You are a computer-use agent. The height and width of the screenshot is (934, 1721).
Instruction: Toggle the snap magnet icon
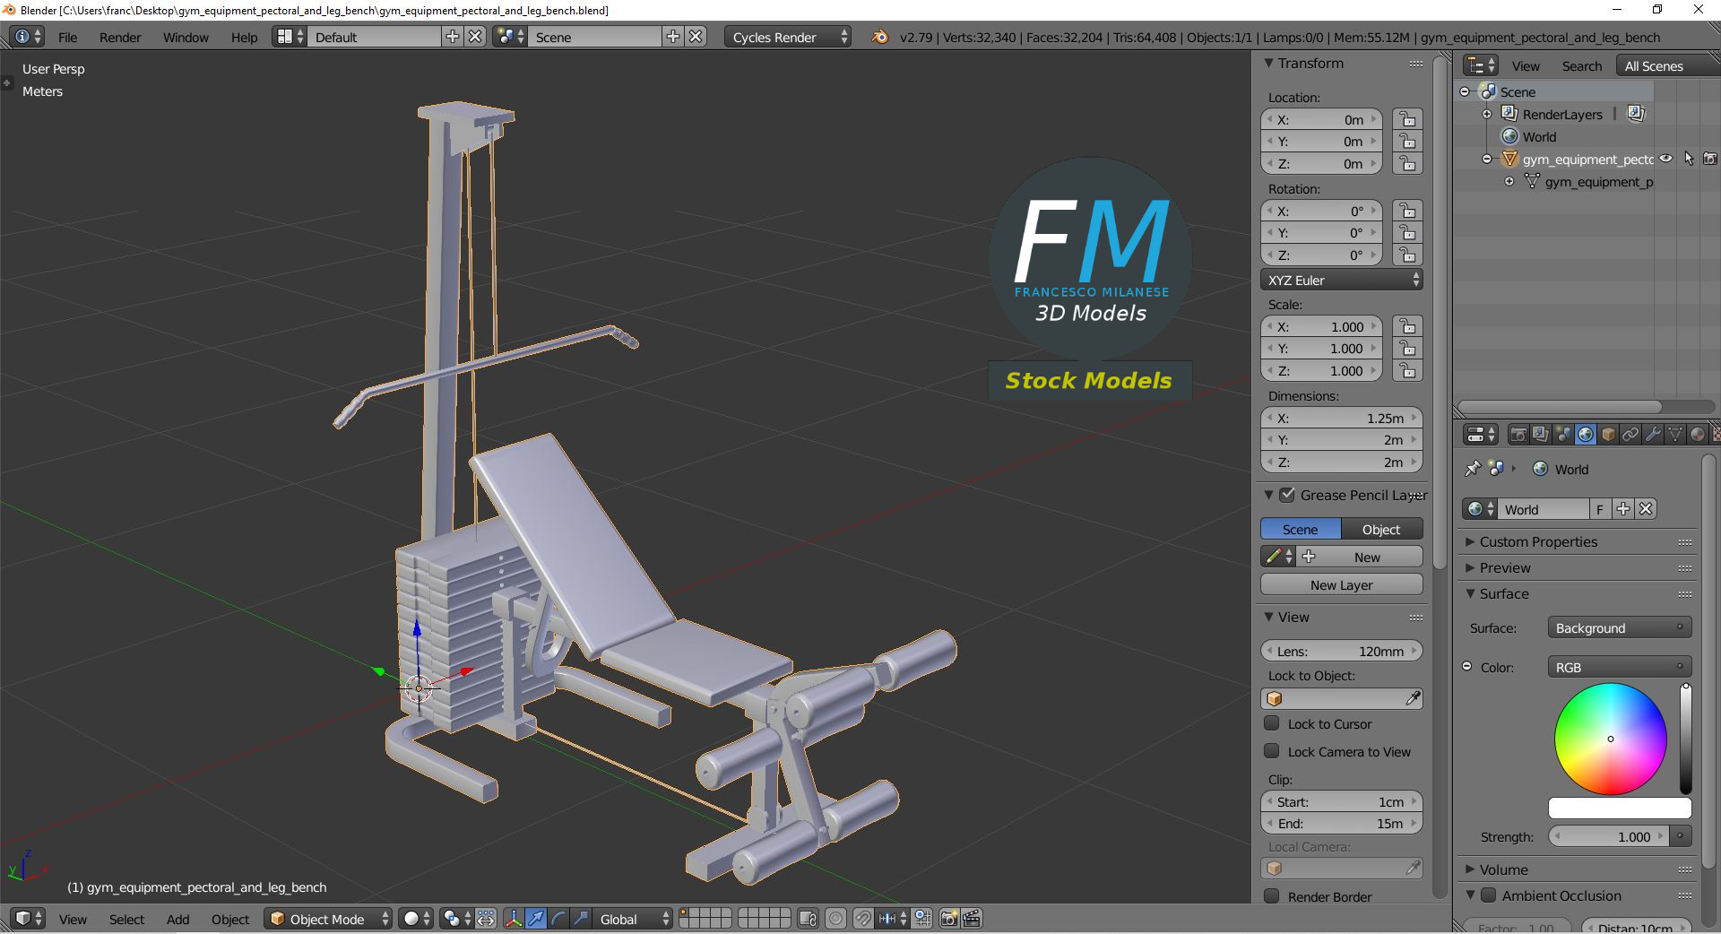coord(862,919)
